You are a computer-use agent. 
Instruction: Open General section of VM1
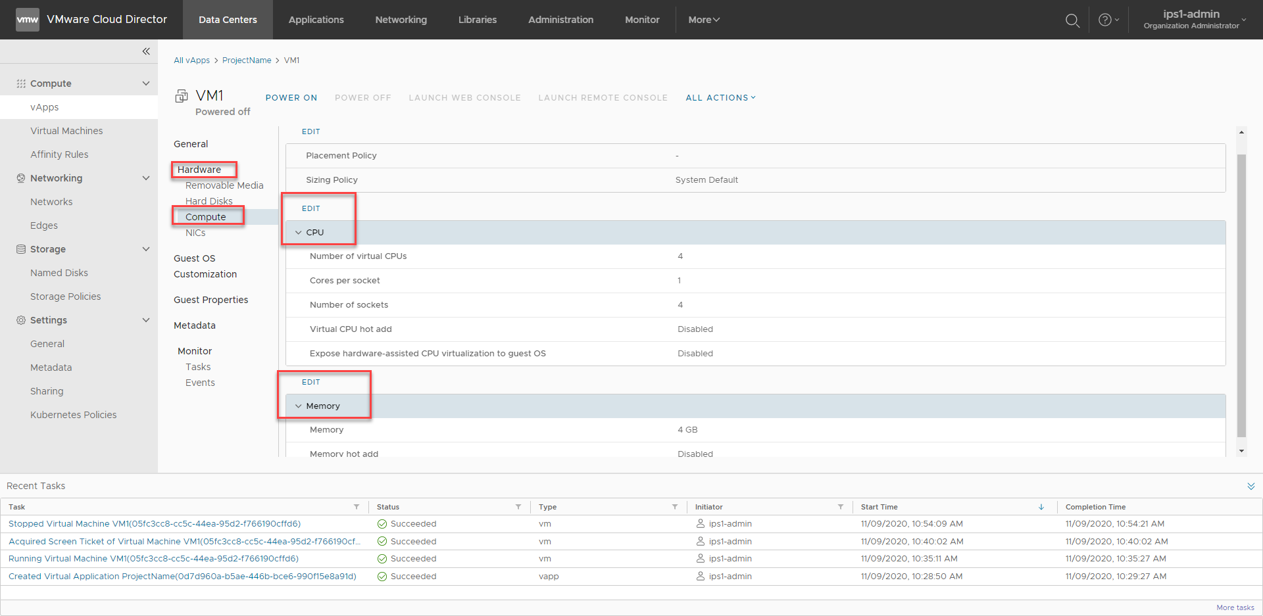[x=191, y=144]
